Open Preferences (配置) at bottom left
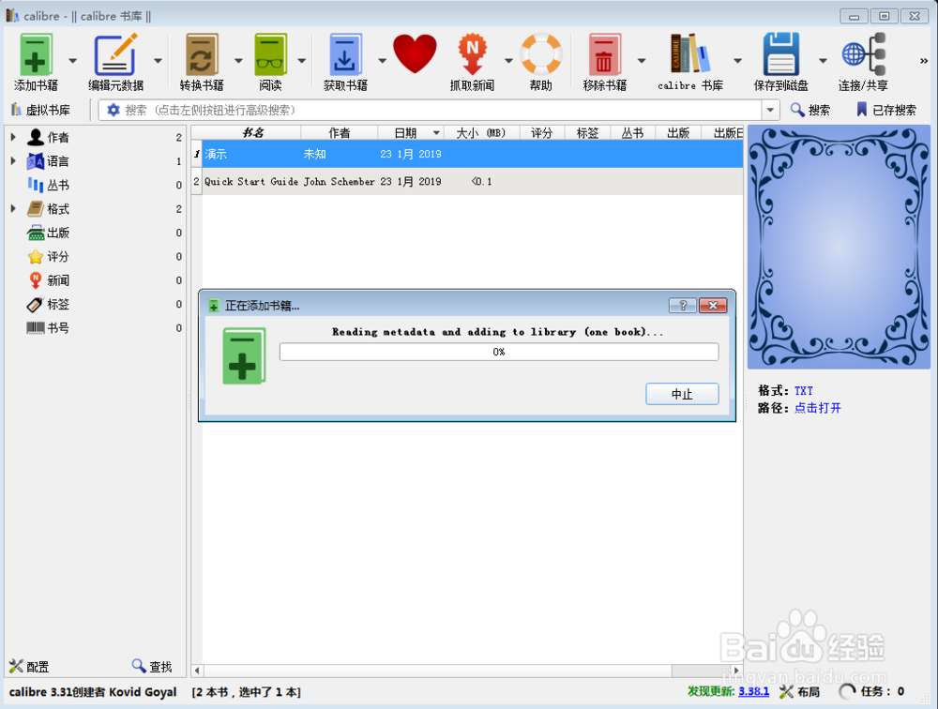Screen dimensions: 938x709 click(x=29, y=667)
